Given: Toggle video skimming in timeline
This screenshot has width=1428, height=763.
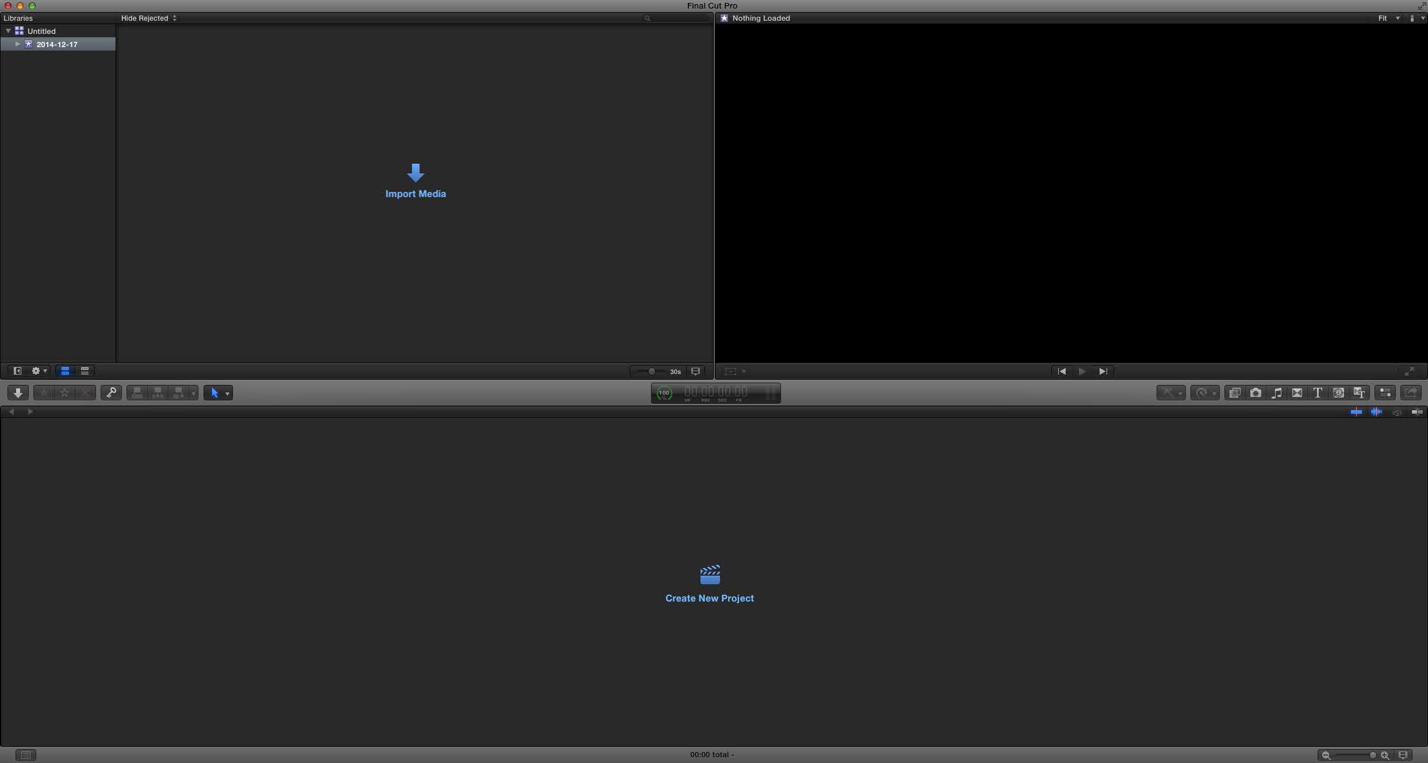Looking at the screenshot, I should (1356, 412).
